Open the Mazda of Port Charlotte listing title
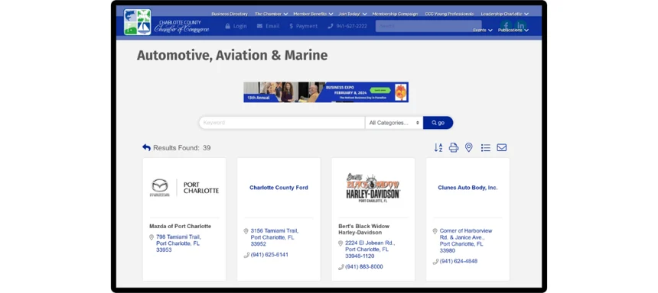Screen dimensions: 658x293 click(x=181, y=226)
